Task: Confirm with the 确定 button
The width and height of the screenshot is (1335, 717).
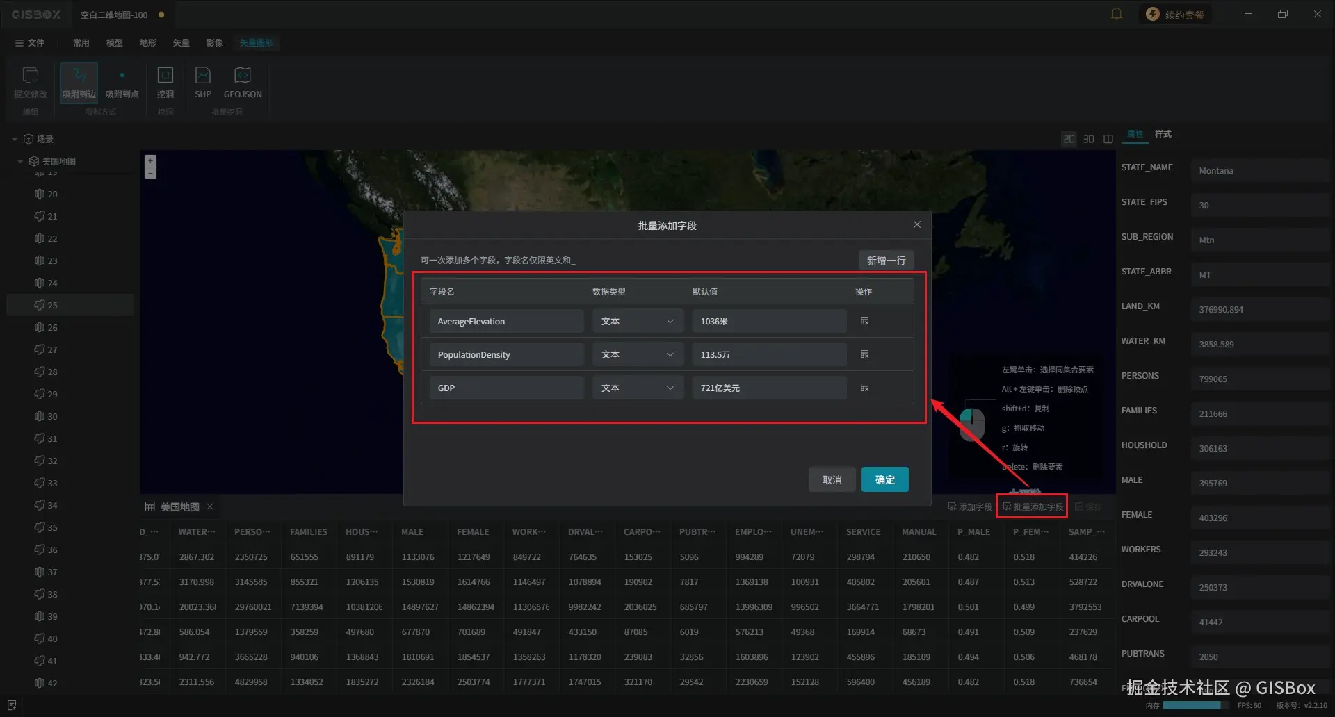Action: tap(884, 479)
